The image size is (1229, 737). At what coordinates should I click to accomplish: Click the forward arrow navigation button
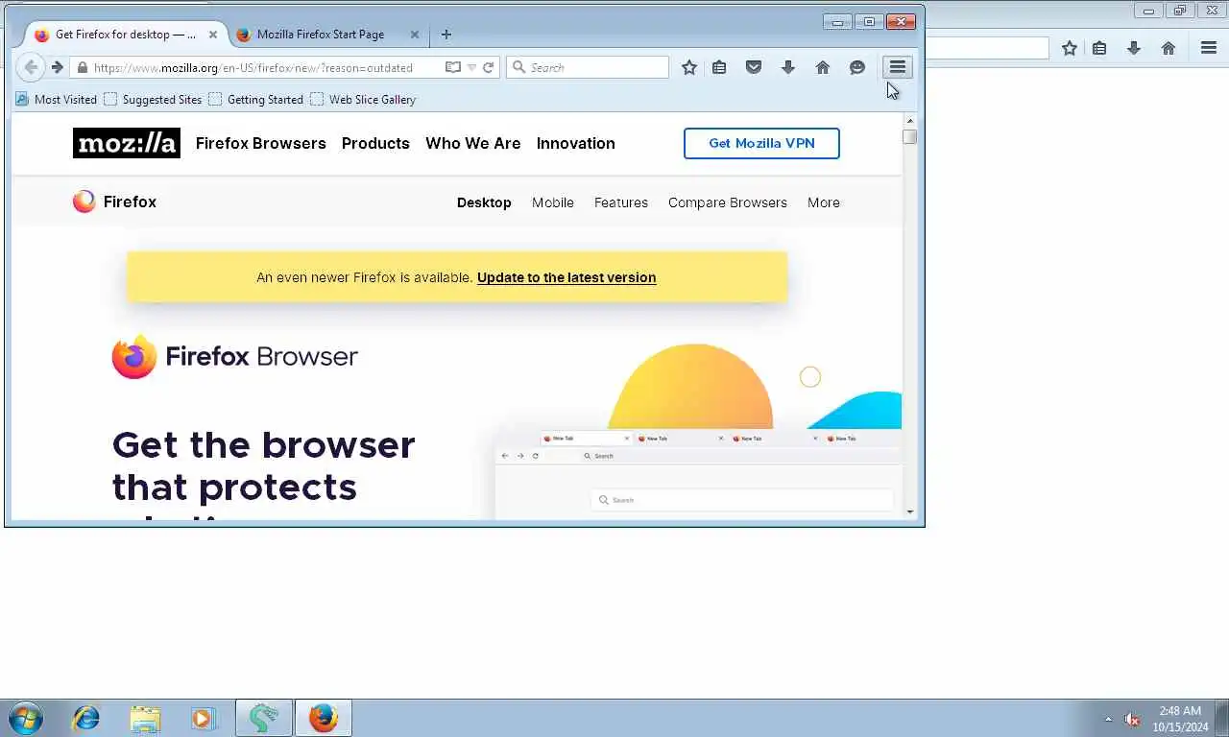point(58,67)
